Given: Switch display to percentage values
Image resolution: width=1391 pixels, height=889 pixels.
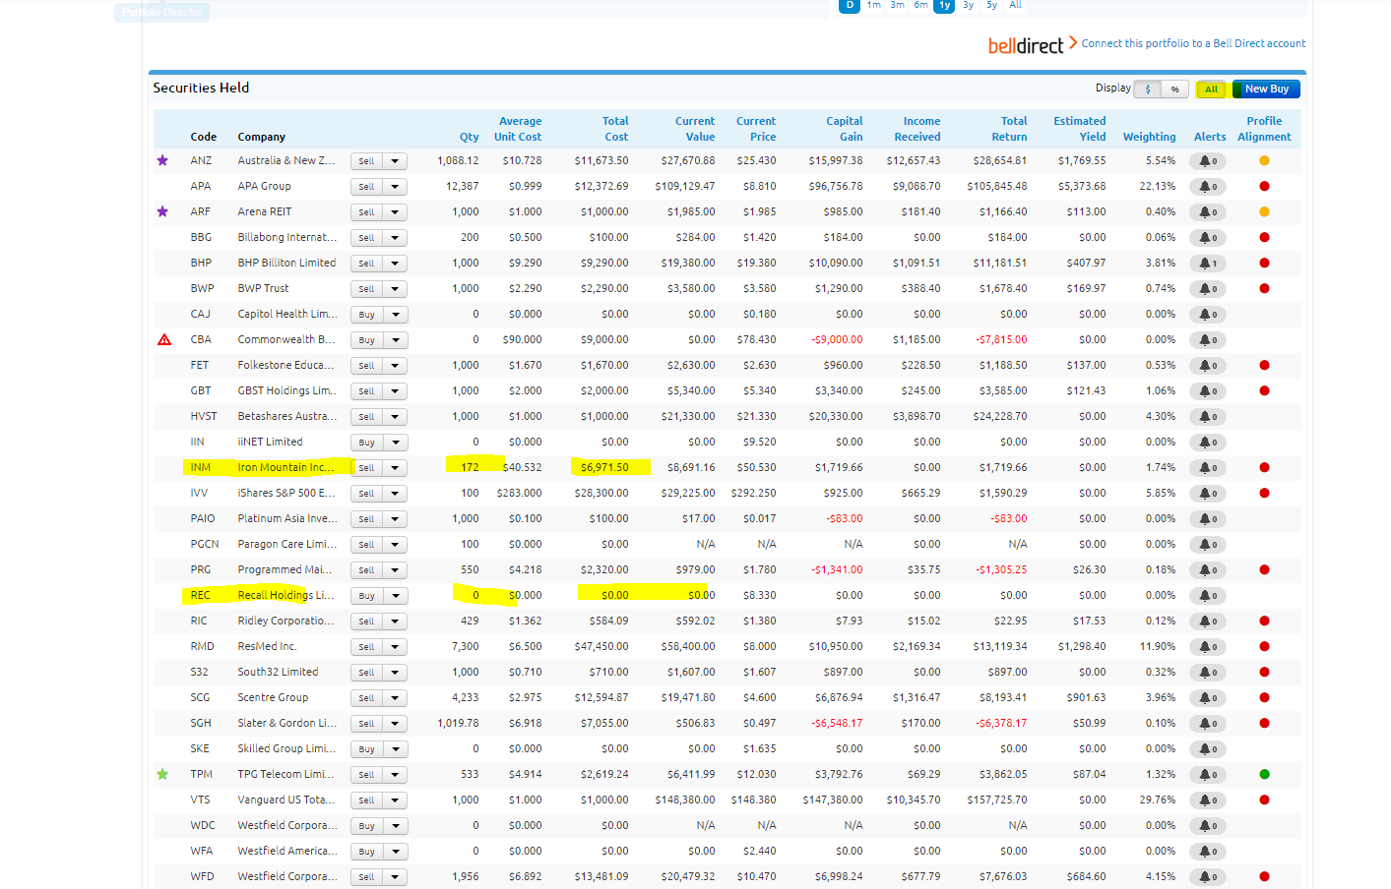Looking at the screenshot, I should [1175, 89].
